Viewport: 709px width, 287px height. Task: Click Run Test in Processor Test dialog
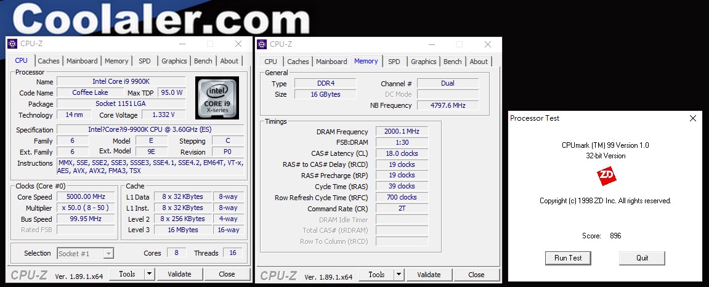[569, 258]
